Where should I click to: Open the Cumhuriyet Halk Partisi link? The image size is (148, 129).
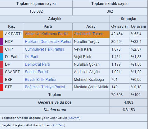click(44, 49)
